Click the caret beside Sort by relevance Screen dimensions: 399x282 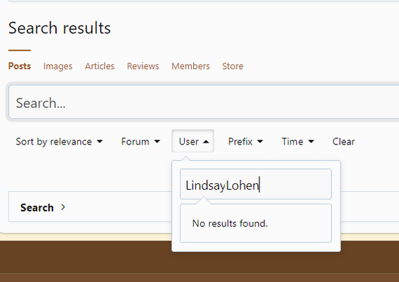pyautogui.click(x=100, y=142)
